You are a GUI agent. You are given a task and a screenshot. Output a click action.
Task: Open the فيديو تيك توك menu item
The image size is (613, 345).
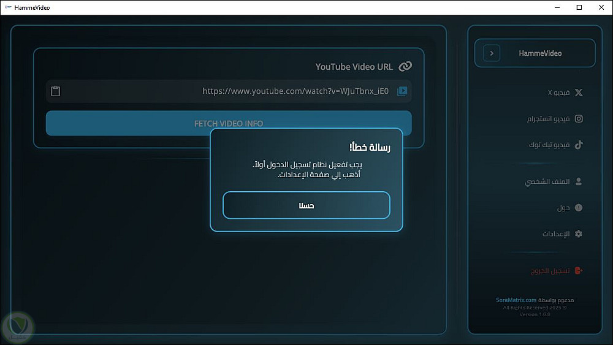(x=556, y=145)
